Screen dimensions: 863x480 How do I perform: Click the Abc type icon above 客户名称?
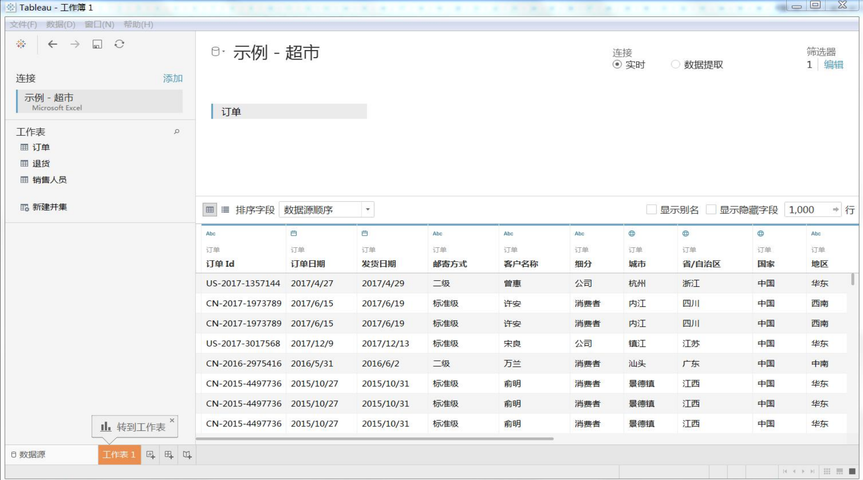click(x=509, y=234)
